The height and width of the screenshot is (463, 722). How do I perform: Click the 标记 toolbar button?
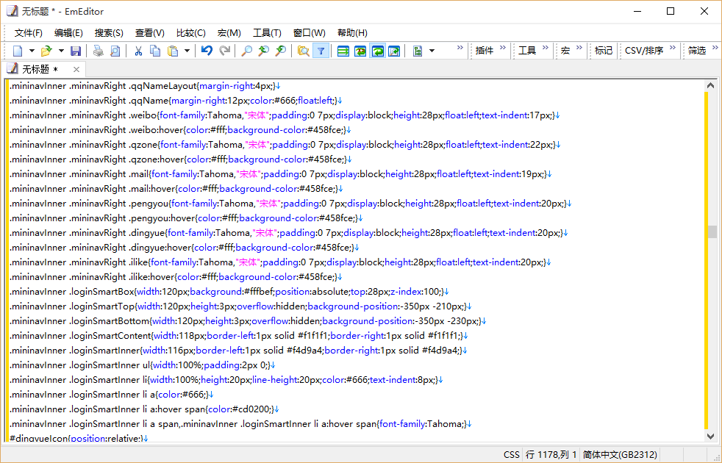click(x=603, y=51)
